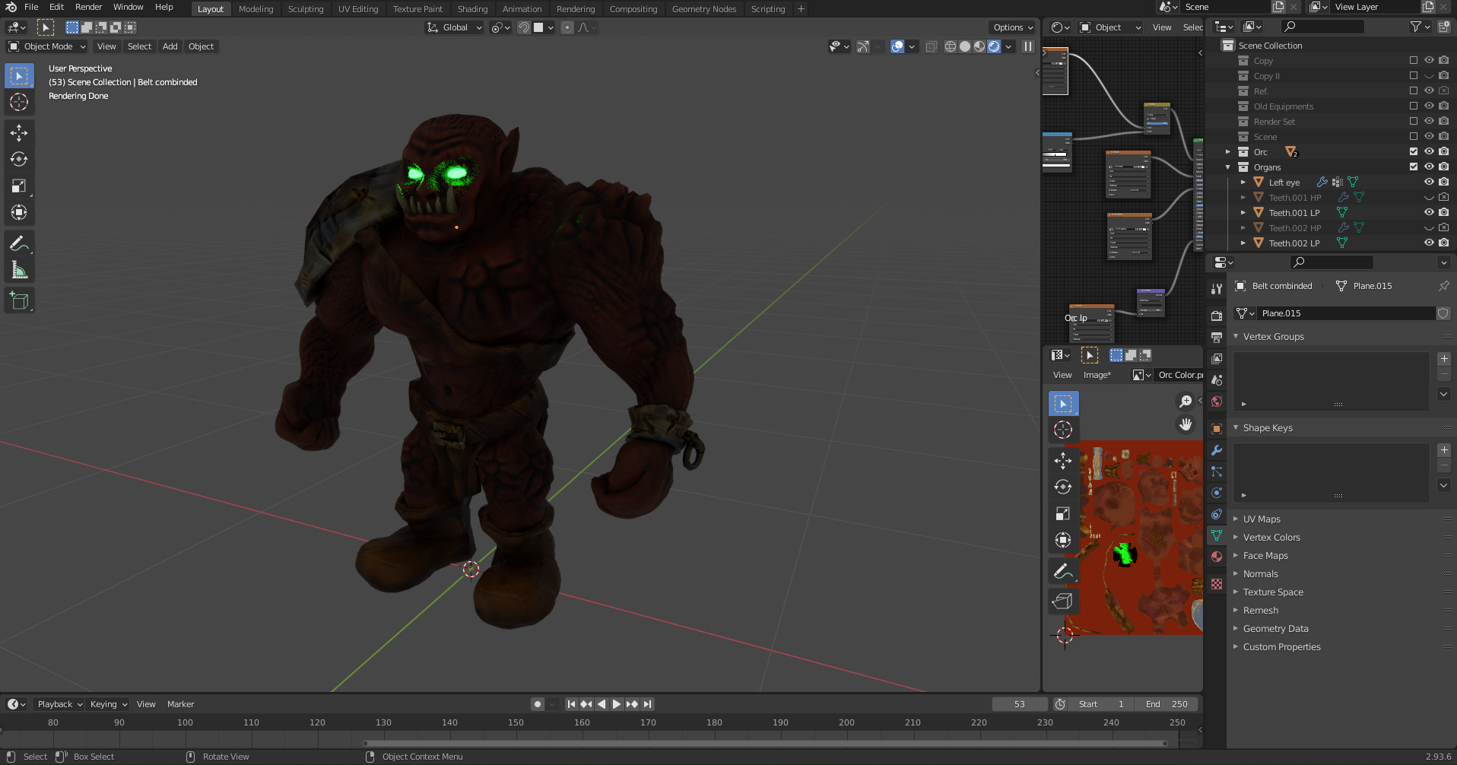Viewport: 1457px width, 765px height.
Task: Open the Texture properties tab
Action: (1217, 584)
